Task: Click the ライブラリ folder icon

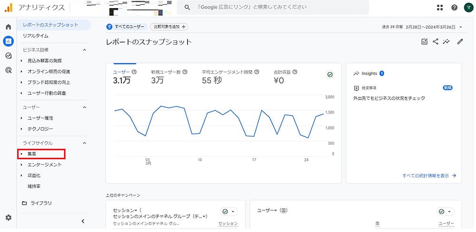Action: tap(24, 203)
